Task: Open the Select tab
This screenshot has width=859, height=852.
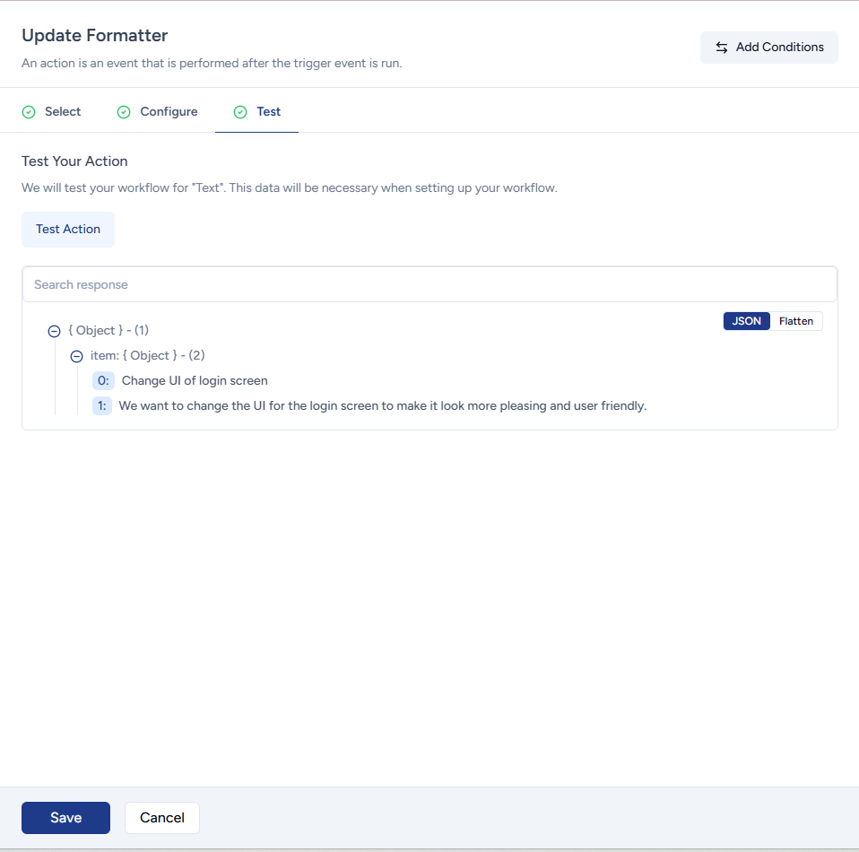Action: 63,112
